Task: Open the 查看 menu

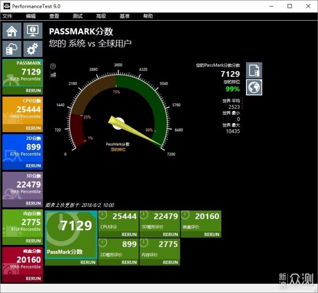Action: click(54, 16)
